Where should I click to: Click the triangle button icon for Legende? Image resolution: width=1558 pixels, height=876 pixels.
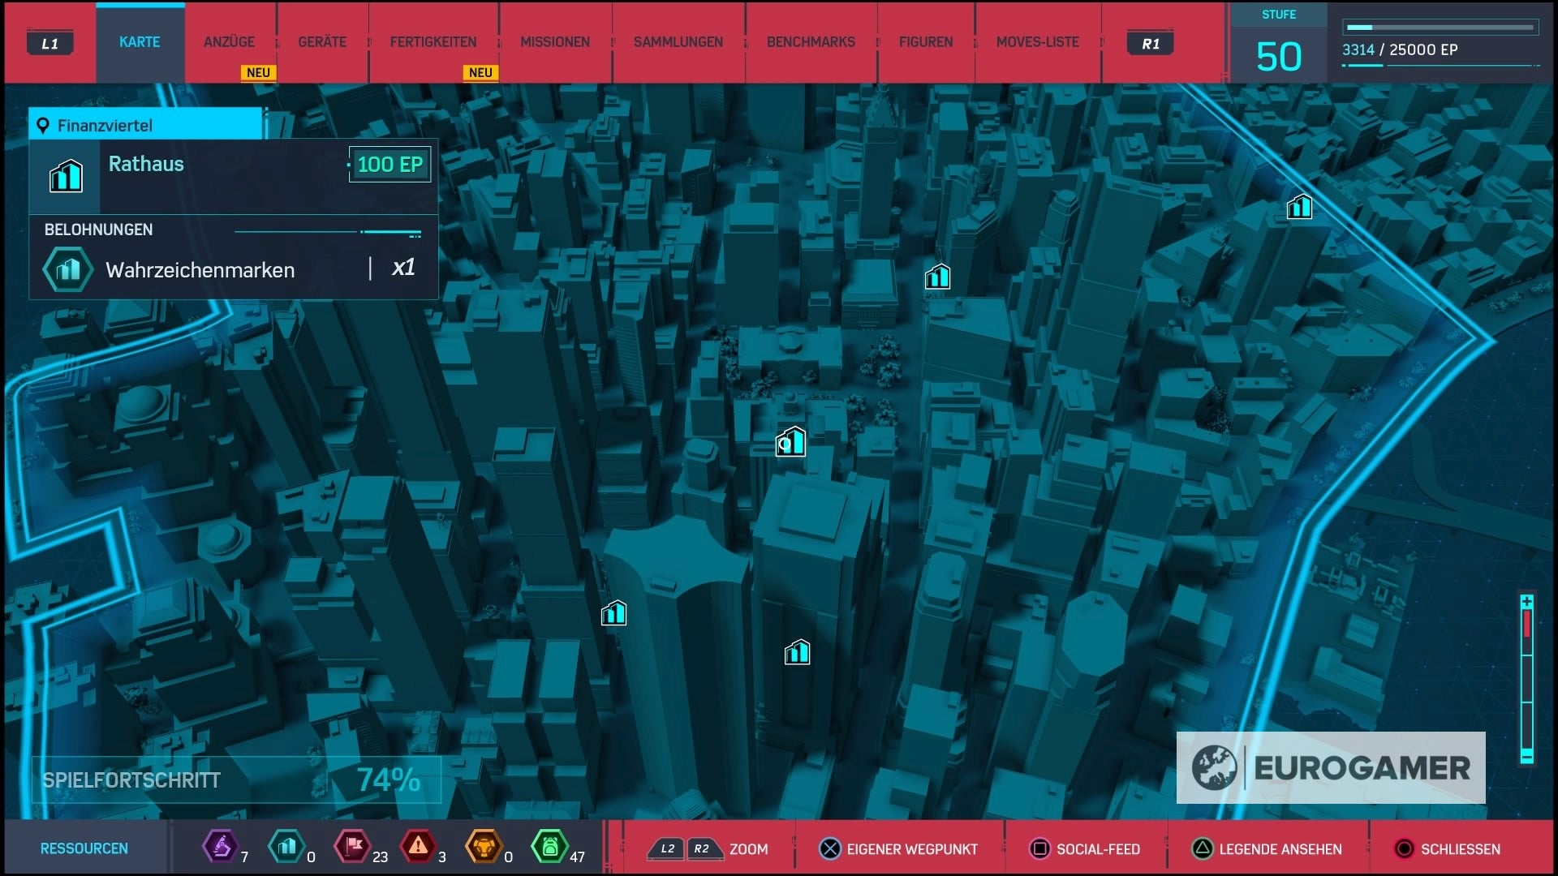pyautogui.click(x=1202, y=849)
